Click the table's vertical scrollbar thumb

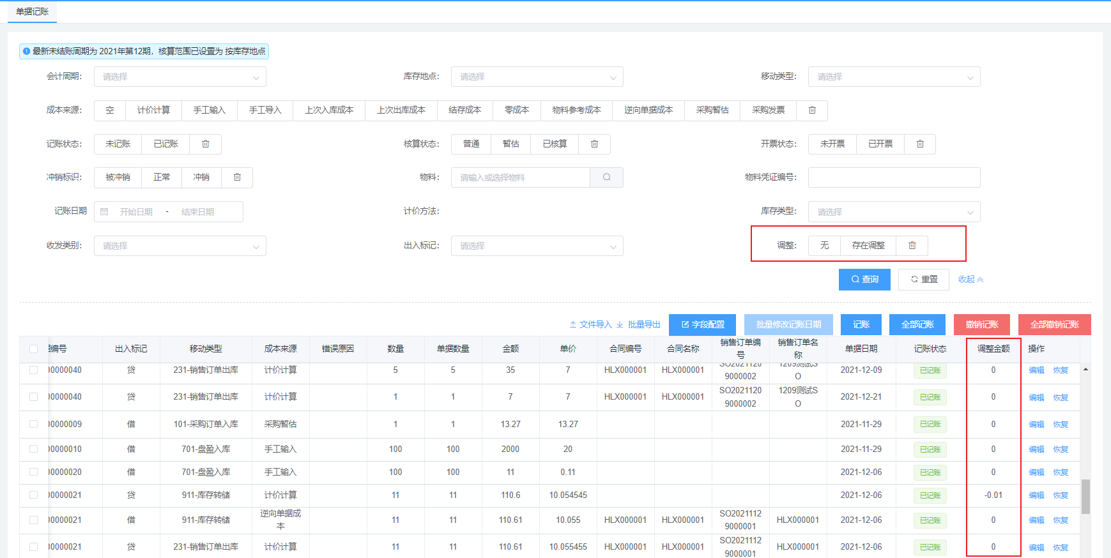coord(1085,497)
